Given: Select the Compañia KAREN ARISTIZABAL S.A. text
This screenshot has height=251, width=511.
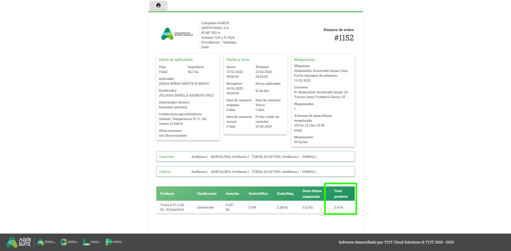Looking at the screenshot, I should [215, 25].
